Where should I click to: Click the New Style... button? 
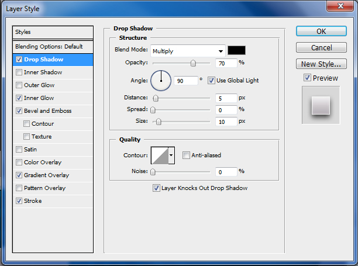tap(321, 64)
